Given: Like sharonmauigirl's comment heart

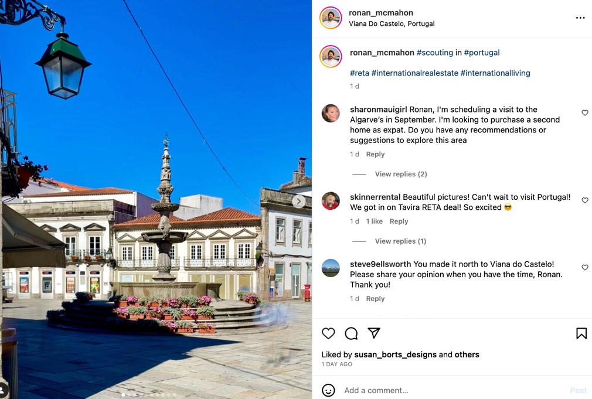Looking at the screenshot, I should tap(585, 112).
